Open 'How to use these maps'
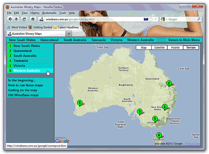Image resolution: width=209 pixels, height=154 pixels. coord(30,85)
